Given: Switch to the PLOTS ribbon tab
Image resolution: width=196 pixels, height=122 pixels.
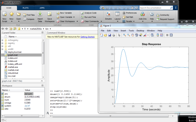Looking at the screenshot, I should (x=25, y=8).
